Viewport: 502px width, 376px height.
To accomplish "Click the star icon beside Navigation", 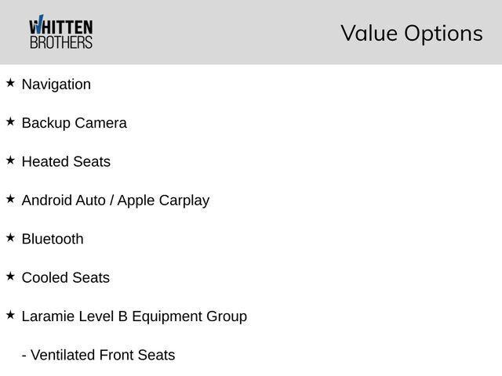I will pos(10,83).
